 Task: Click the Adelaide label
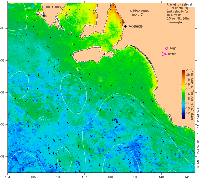coord(135,26)
